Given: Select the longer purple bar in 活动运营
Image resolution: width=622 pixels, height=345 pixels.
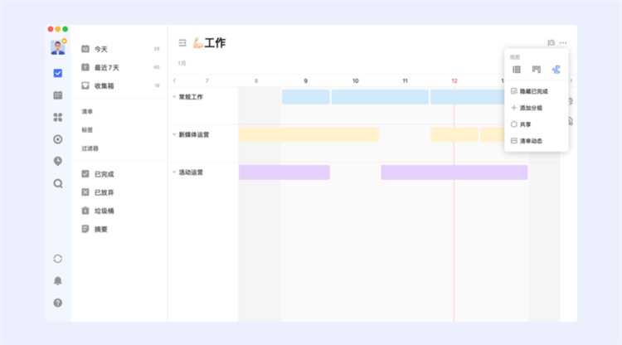Looking at the screenshot, I should click(454, 172).
